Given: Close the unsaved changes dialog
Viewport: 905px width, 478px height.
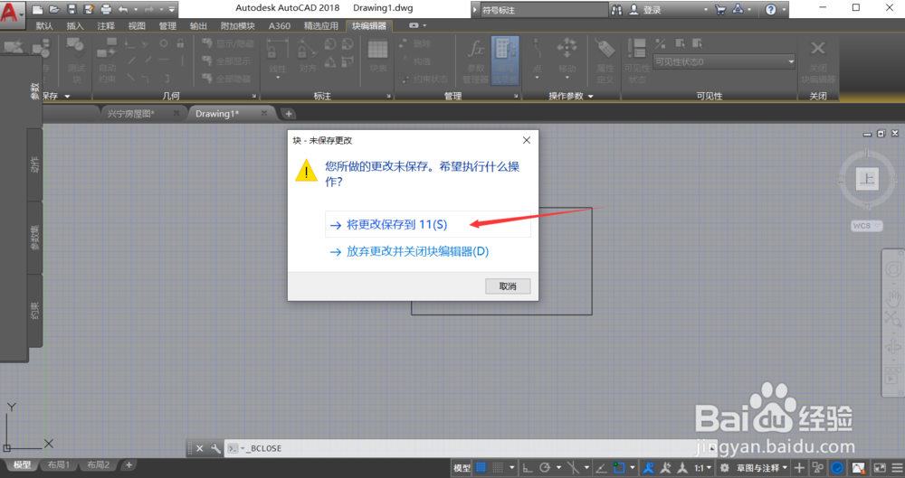Looking at the screenshot, I should point(527,140).
